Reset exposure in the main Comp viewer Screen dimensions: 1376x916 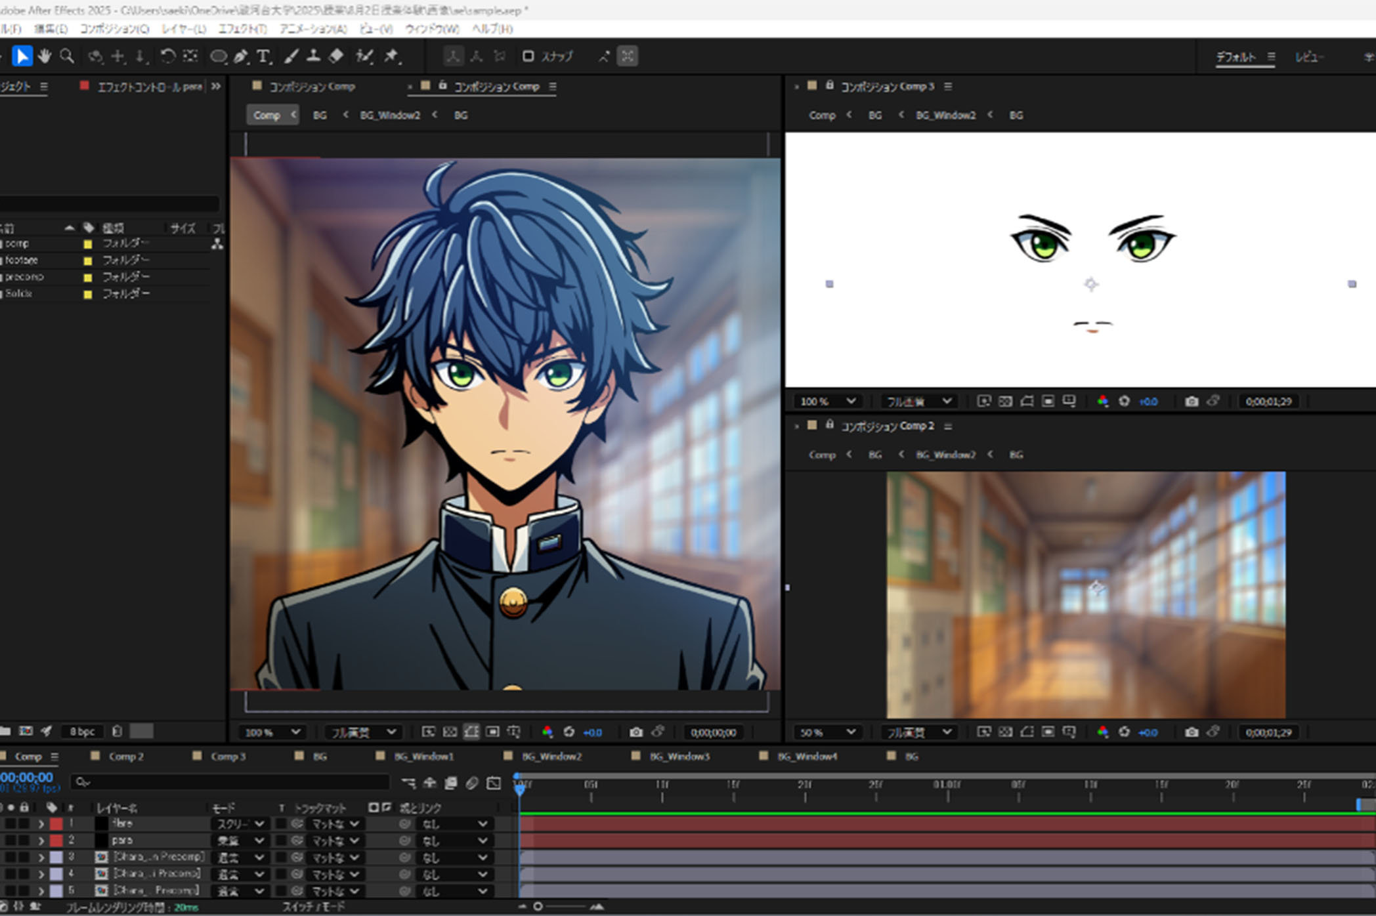569,732
